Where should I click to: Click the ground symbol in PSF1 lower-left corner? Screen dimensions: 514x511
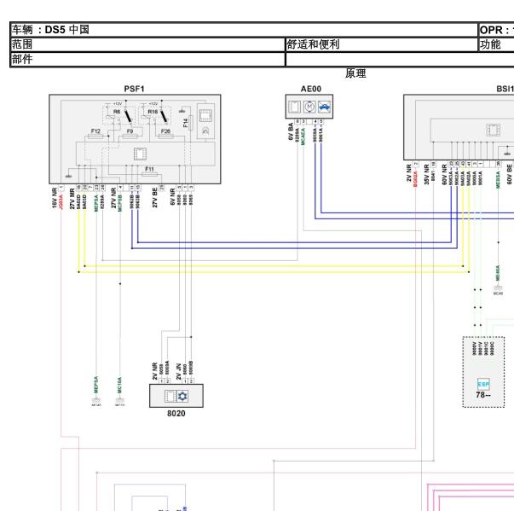pos(68,175)
